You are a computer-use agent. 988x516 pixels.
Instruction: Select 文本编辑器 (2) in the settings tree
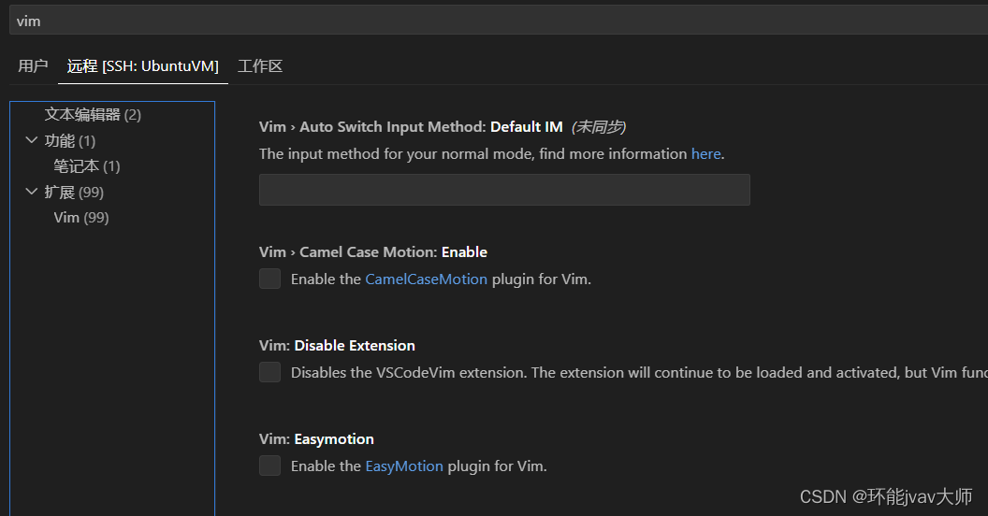coord(93,115)
